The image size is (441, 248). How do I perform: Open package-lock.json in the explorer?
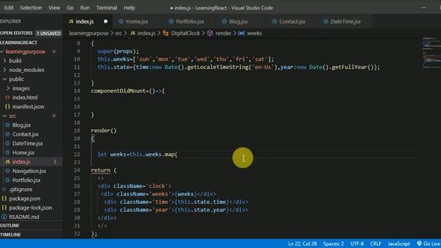point(30,207)
